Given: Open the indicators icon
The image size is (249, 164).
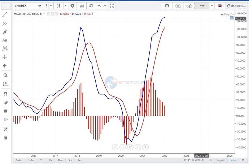Looking at the screenshot, I should point(82,6).
